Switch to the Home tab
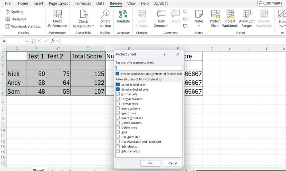286x171 pixels. tap(23, 3)
